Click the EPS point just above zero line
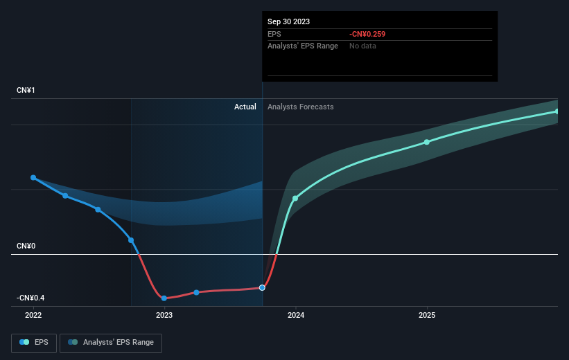 [x=131, y=240]
